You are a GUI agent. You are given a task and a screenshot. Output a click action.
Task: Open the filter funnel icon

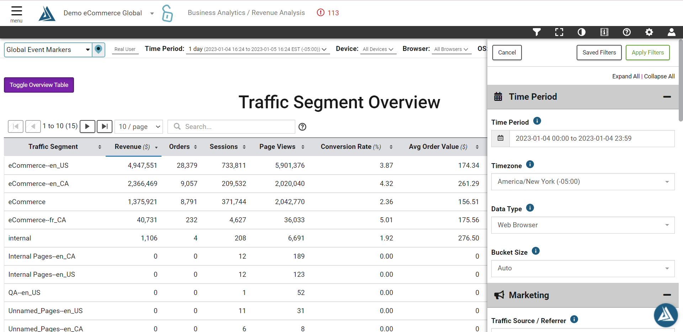pos(536,32)
